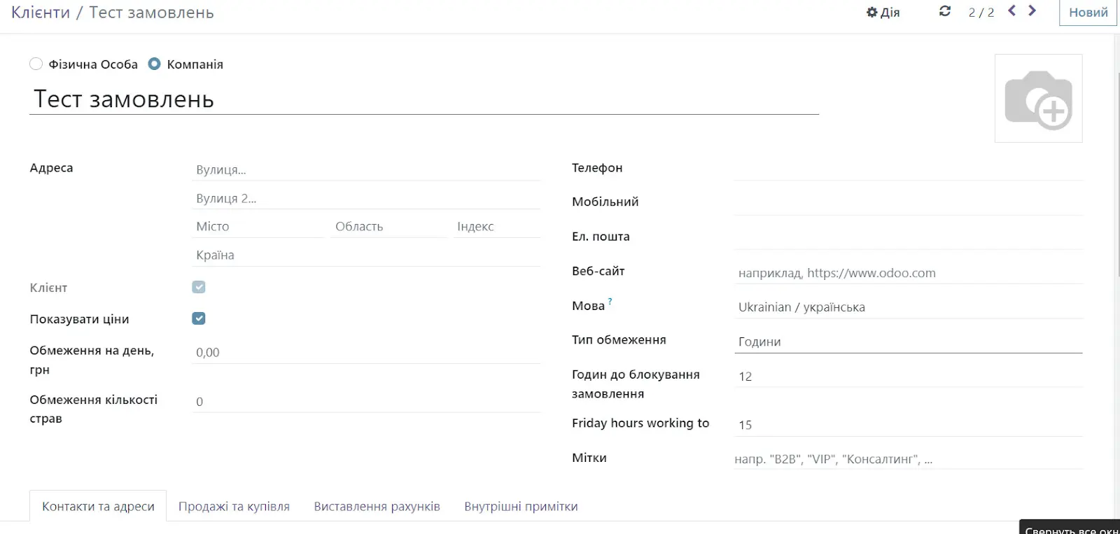The image size is (1120, 534).
Task: Click the Адреса field label
Action: tap(51, 168)
